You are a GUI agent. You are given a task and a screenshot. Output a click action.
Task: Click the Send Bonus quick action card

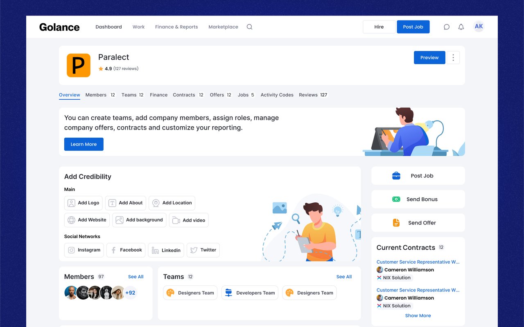418,199
